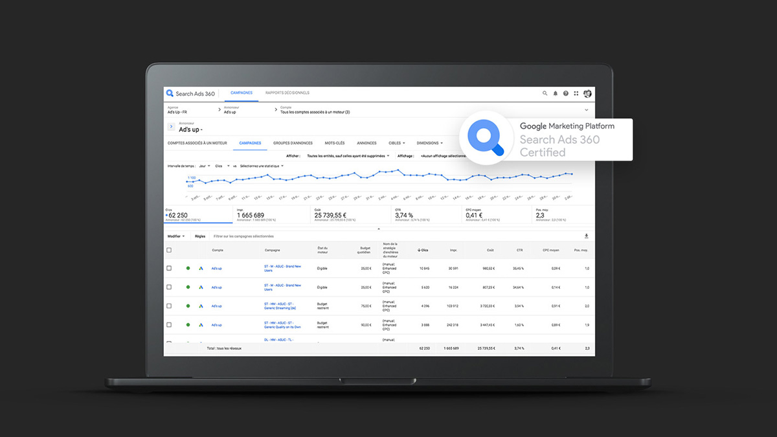Click the green status dot for 5 620 clicks row
Viewport: 777px width, 437px height.
tap(188, 287)
